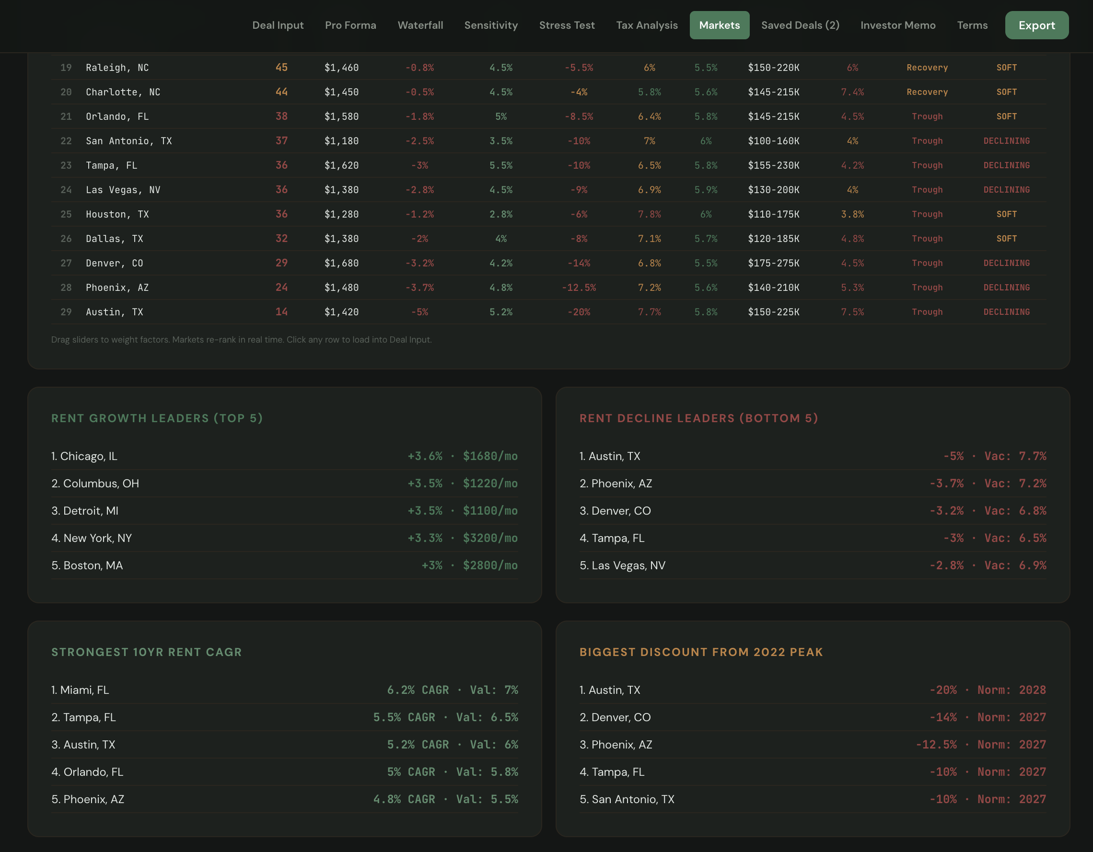Viewport: 1093px width, 852px height.
Task: Open the Investor Memo tab
Action: tap(898, 25)
